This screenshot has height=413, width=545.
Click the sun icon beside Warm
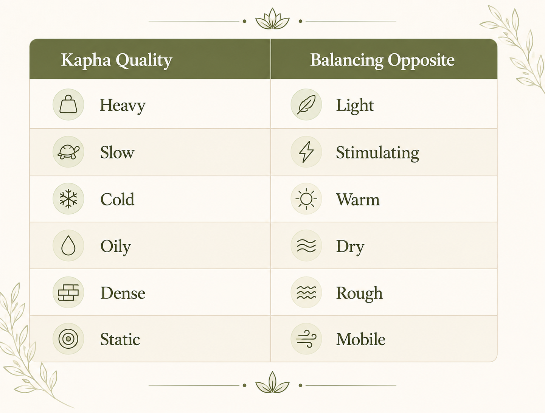pos(306,199)
